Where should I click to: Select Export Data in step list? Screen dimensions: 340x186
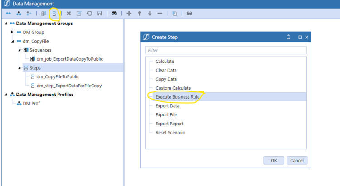click(x=167, y=106)
